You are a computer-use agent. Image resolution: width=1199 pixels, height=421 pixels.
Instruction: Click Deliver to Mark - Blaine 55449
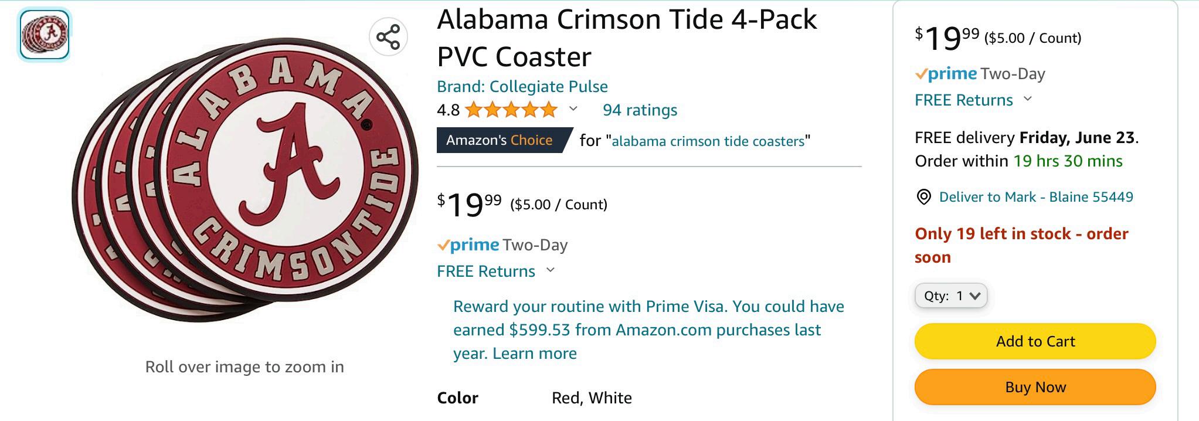pos(1035,197)
